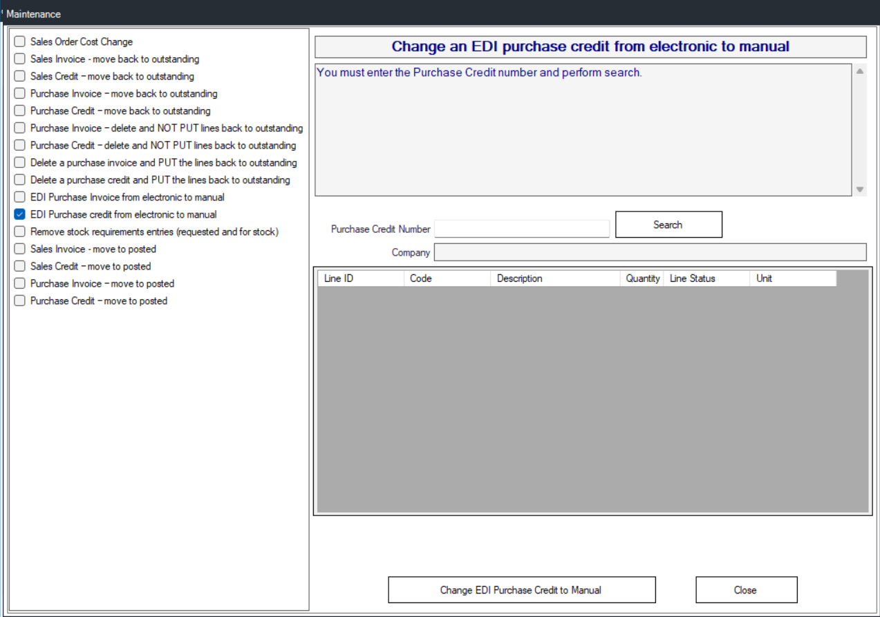This screenshot has width=880, height=617.
Task: Check Delete a purchase credit and PUT lines
Action: [x=19, y=180]
